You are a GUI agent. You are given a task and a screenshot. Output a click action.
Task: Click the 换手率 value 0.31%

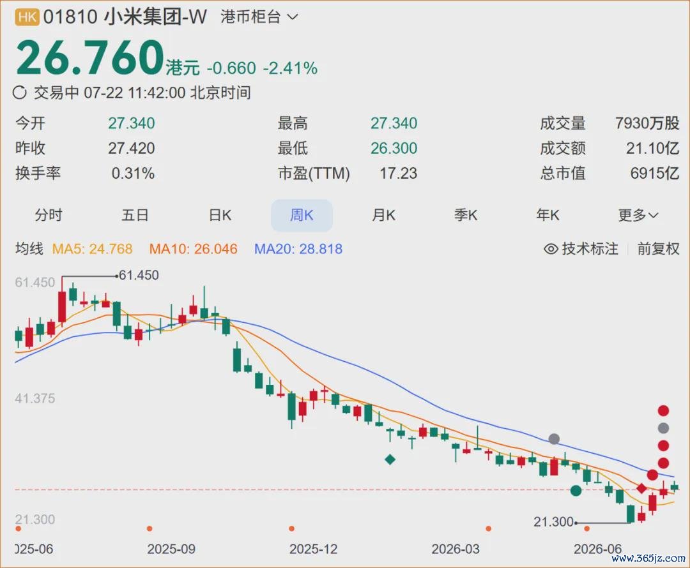pos(133,173)
